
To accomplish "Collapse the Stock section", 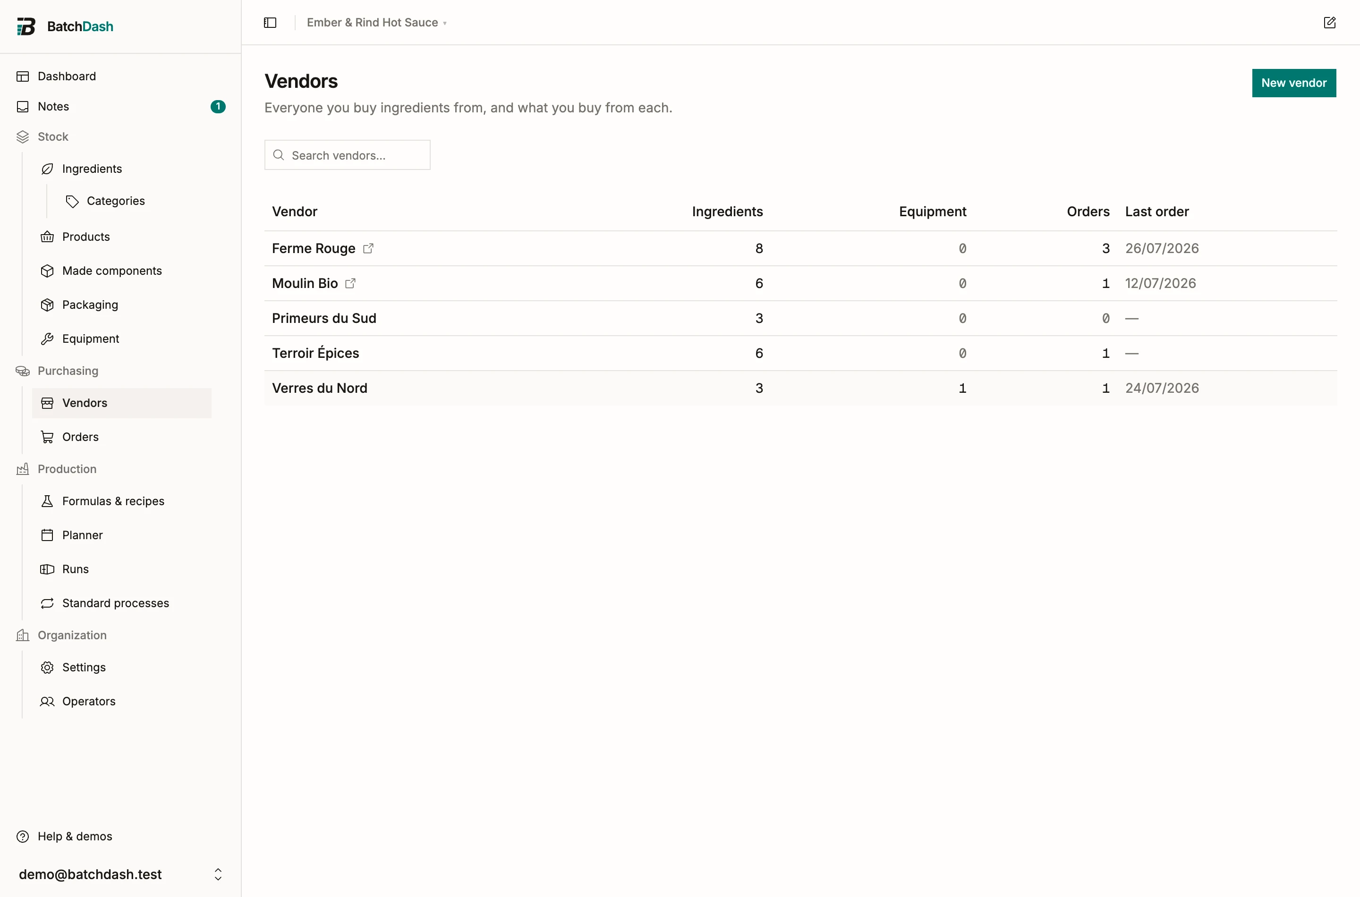I will pos(52,137).
